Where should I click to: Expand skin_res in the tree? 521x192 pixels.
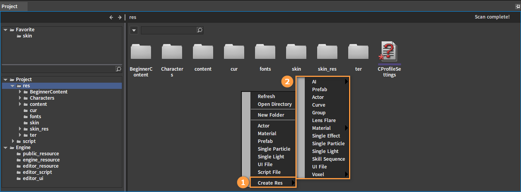(20, 129)
